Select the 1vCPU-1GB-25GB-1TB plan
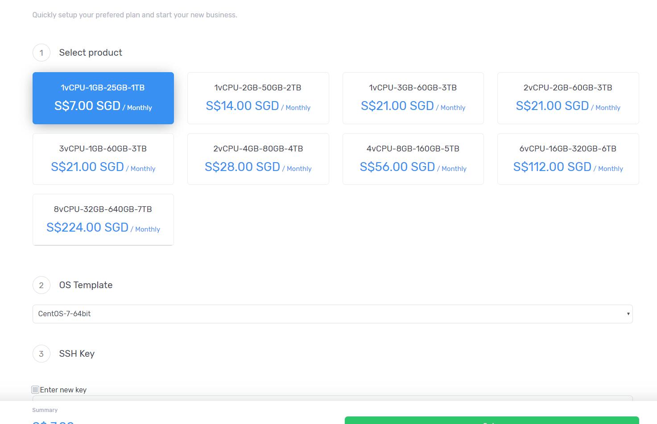The height and width of the screenshot is (424, 657). coord(103,98)
